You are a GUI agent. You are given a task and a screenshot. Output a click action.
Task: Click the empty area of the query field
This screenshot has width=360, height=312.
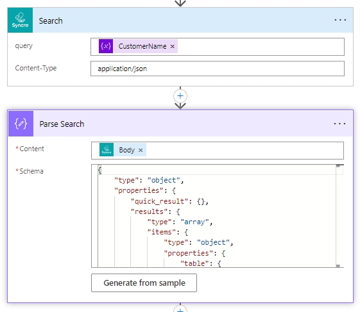pos(261,47)
